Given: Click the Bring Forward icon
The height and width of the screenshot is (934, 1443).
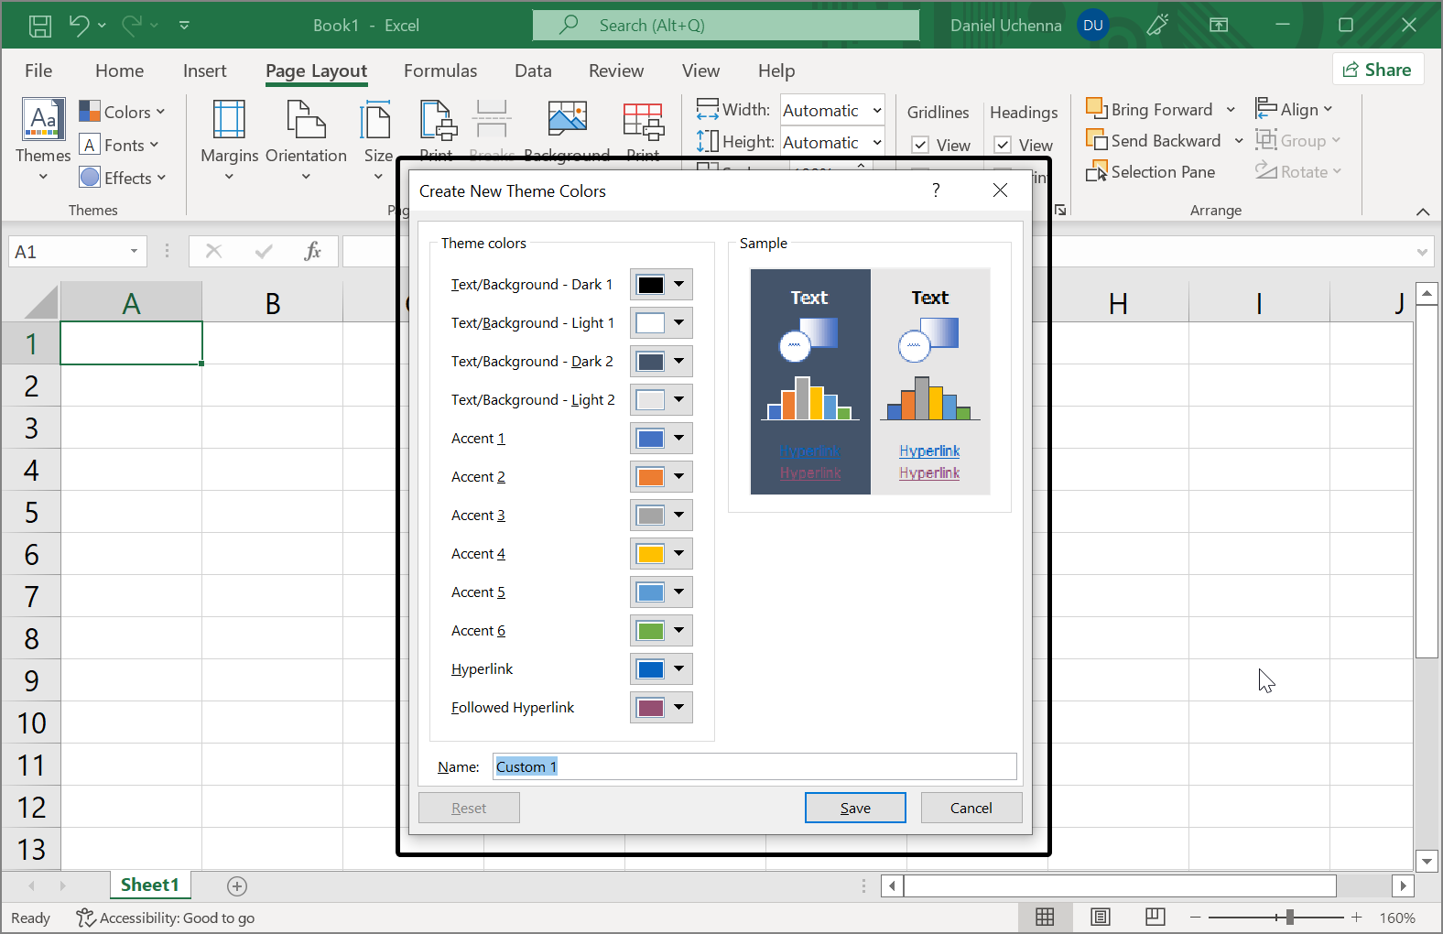Looking at the screenshot, I should coord(1096,109).
